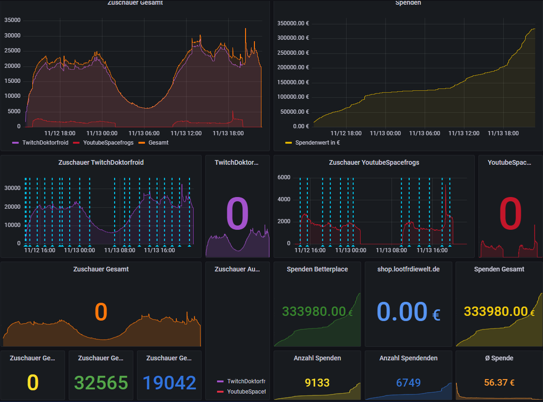Toggle TwitchDoktorfroid series in top chart legend
Viewport: 543px width, 402px height.
click(x=45, y=143)
